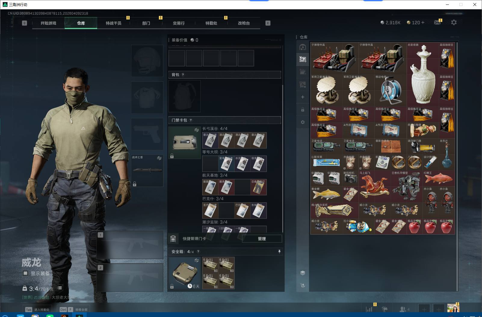Click the plus next to 120 currency
The width and height of the screenshot is (482, 317).
point(423,23)
